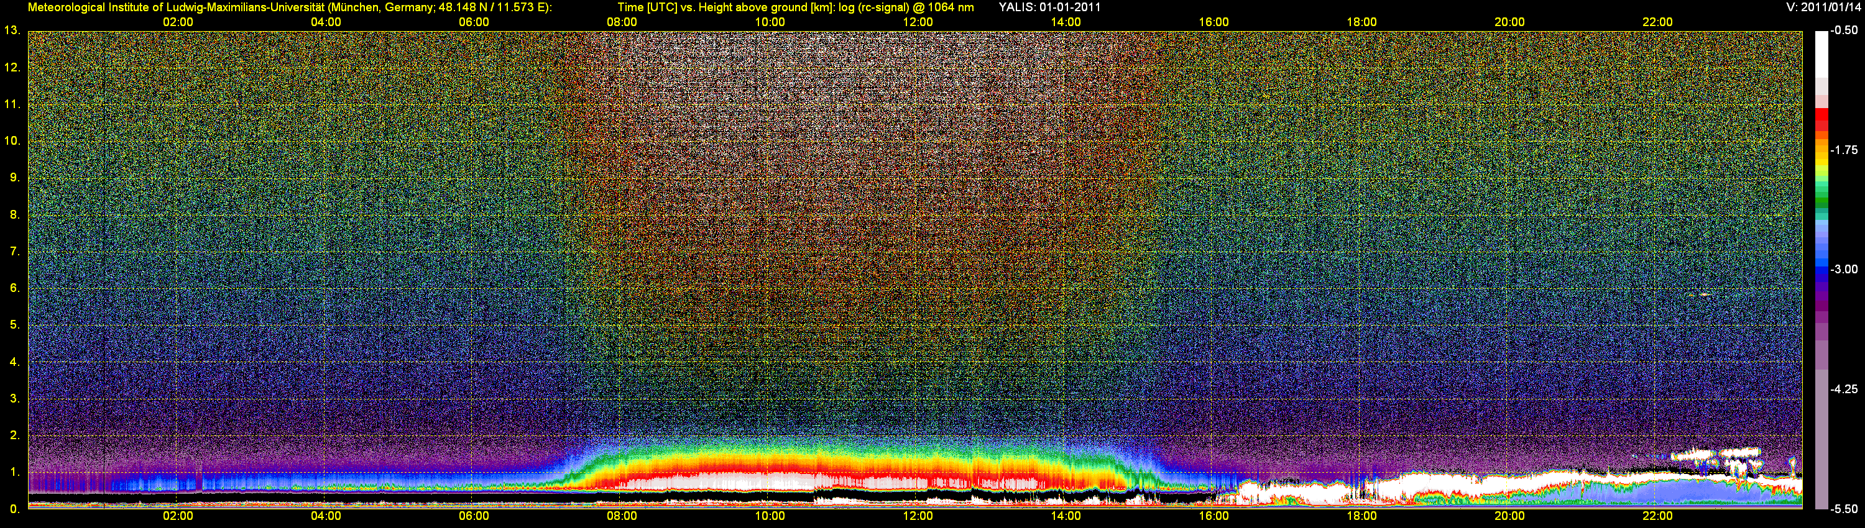Click the height axis label '2.'
The width and height of the screenshot is (1865, 528).
15,435
